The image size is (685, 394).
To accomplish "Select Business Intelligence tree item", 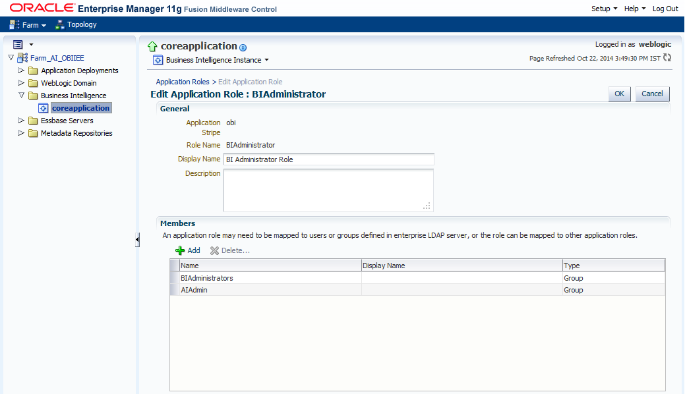I will pyautogui.click(x=73, y=96).
